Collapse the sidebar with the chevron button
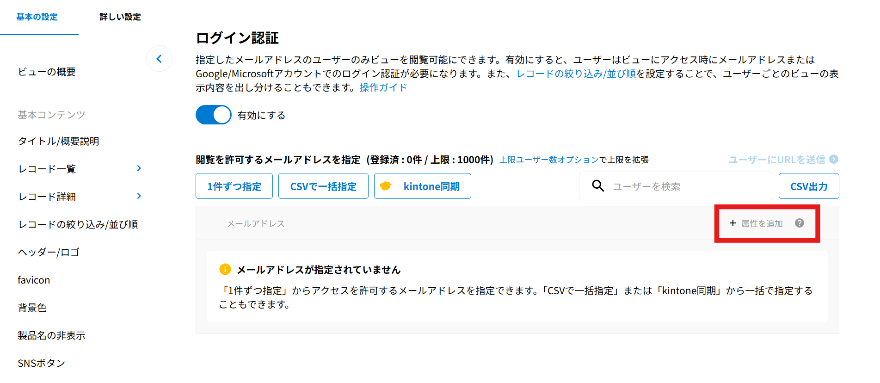This screenshot has height=383, width=880. pos(159,59)
